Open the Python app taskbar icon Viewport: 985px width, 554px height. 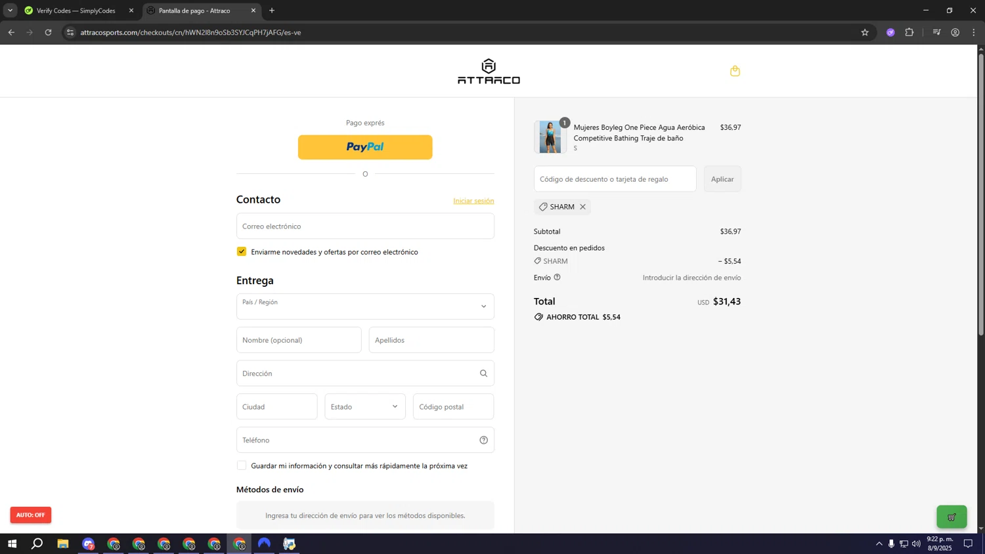(x=290, y=543)
